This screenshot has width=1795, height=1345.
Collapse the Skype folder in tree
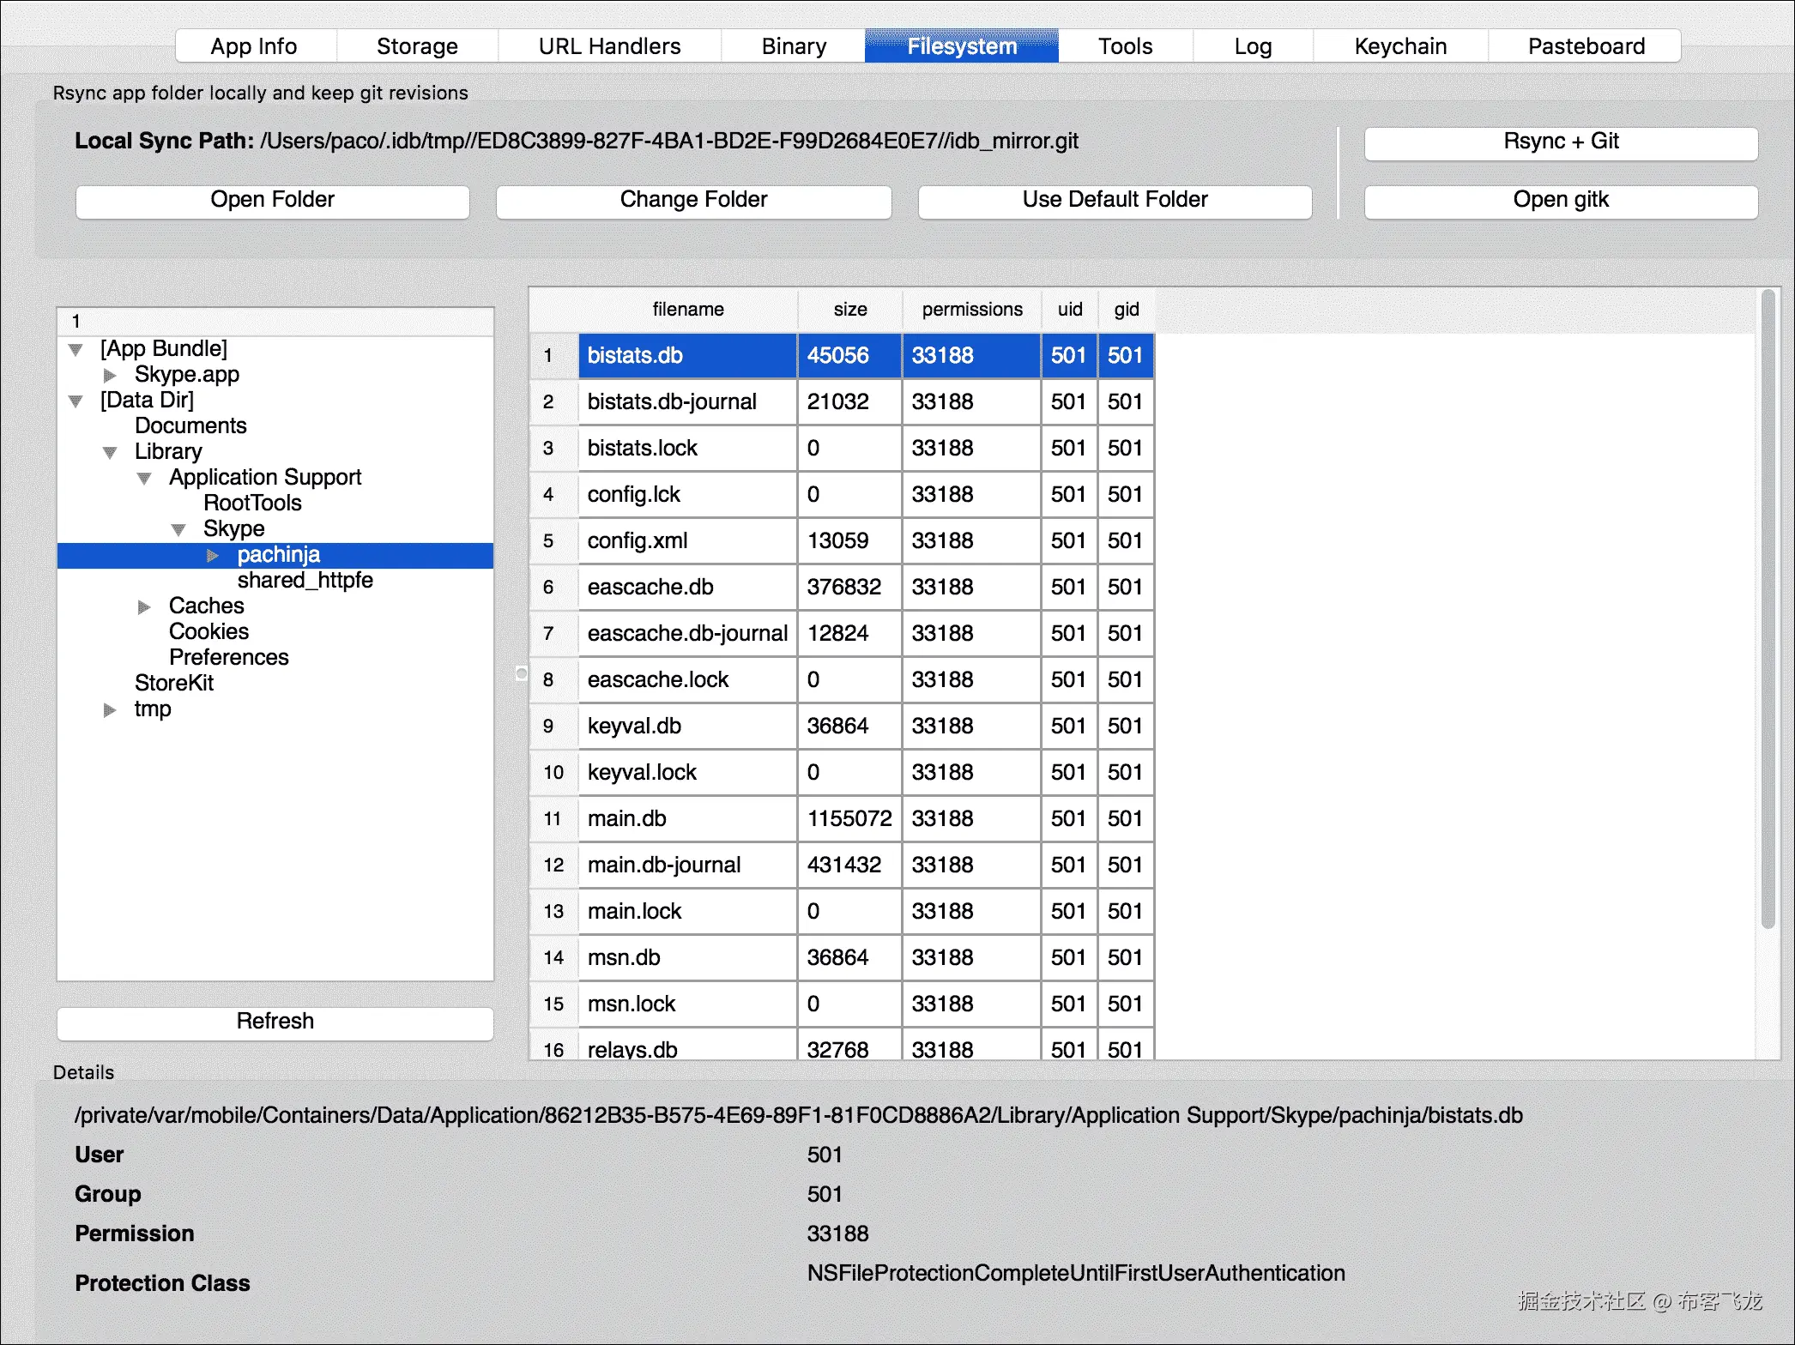point(178,530)
